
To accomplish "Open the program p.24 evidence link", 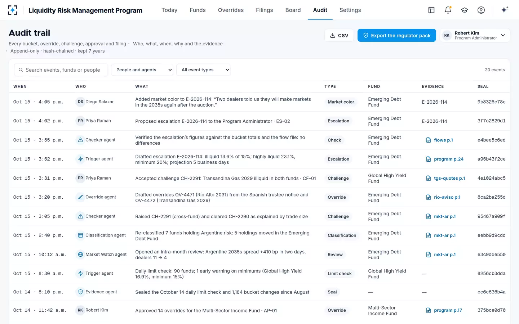I will (x=445, y=159).
